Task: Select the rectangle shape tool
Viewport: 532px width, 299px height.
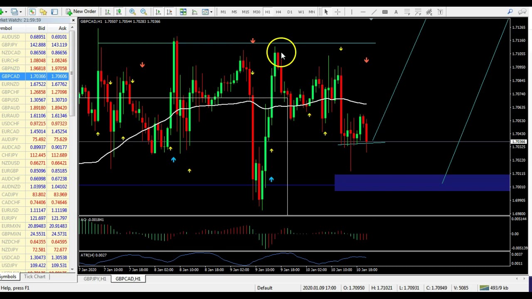Action: pos(385,12)
